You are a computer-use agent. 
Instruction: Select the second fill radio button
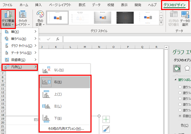point(180,93)
